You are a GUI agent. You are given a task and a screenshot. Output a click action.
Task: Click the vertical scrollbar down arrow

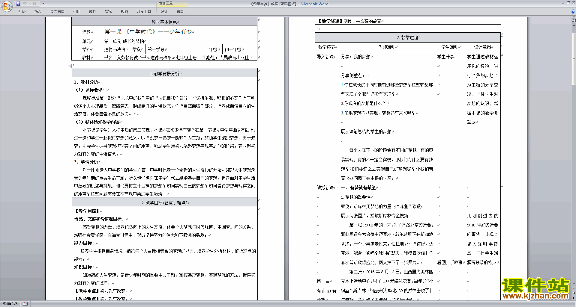[574, 284]
